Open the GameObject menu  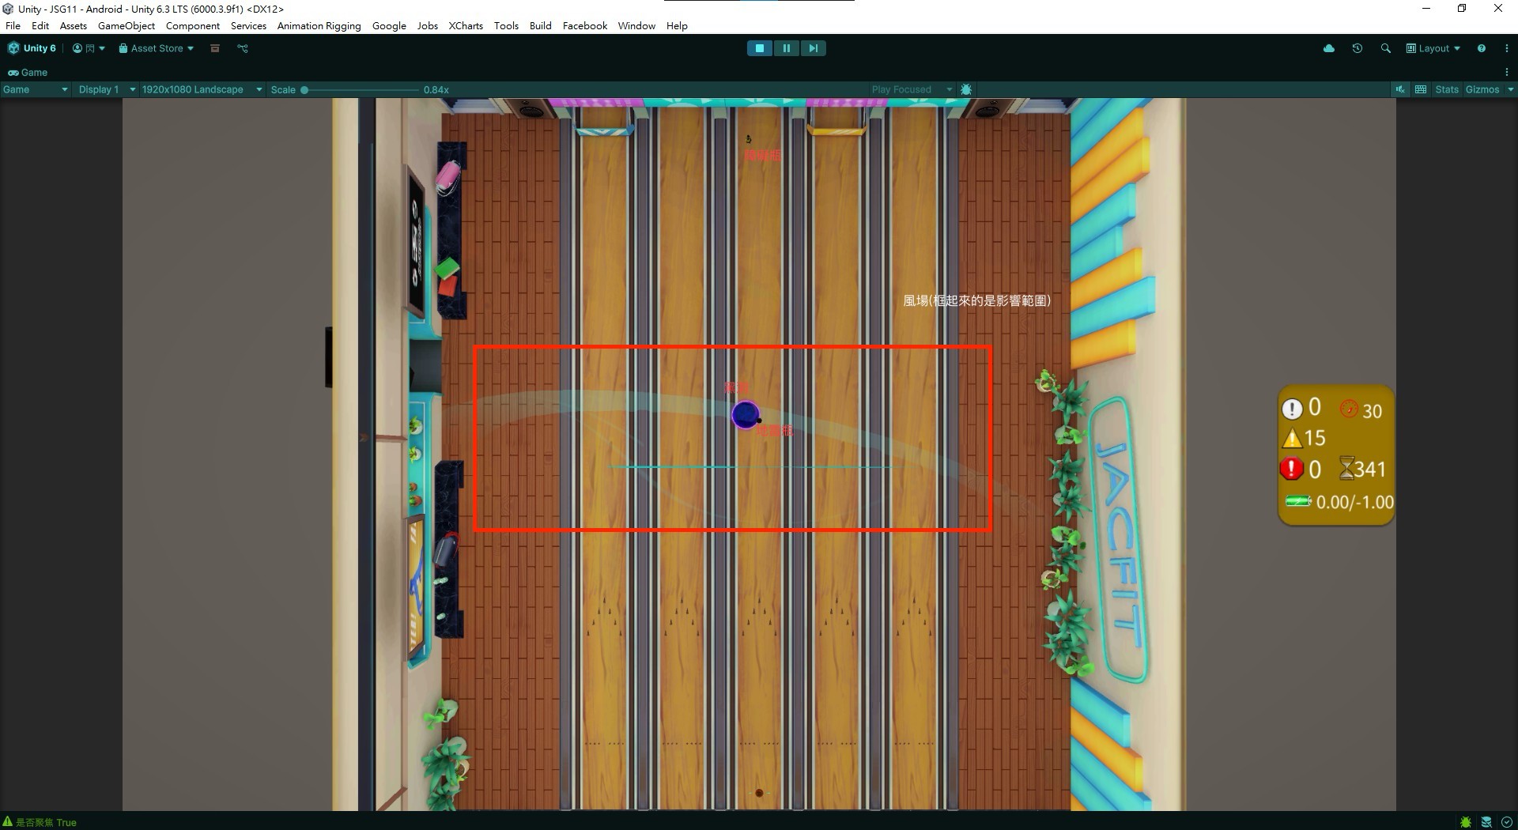pyautogui.click(x=126, y=25)
